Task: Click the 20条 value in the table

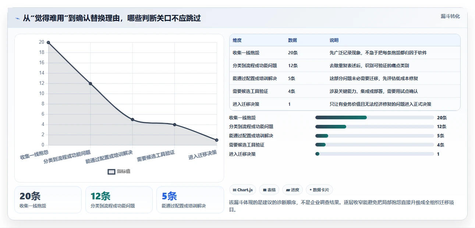Action: (293, 53)
